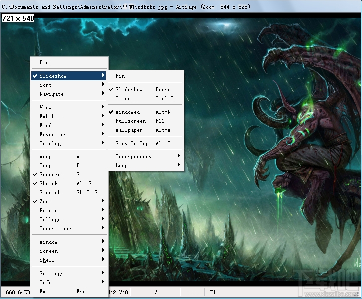Click Exit to close ArtSage
362x299 pixels.
pos(45,292)
